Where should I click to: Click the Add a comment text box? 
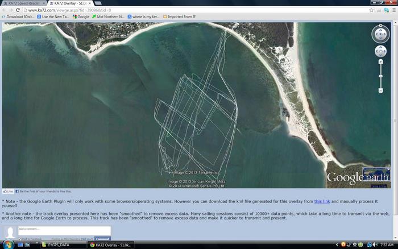[x=64, y=231]
